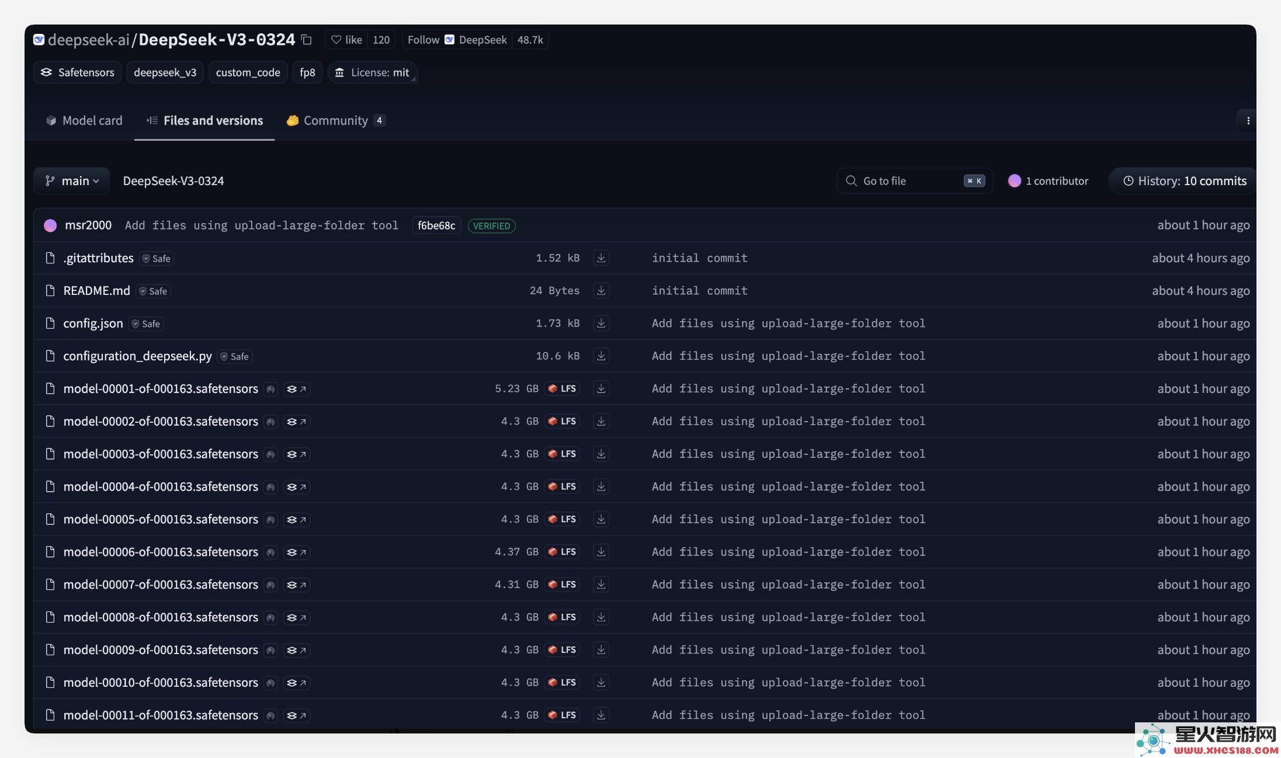Select the Safetensors tag
1281x758 pixels.
tap(77, 72)
